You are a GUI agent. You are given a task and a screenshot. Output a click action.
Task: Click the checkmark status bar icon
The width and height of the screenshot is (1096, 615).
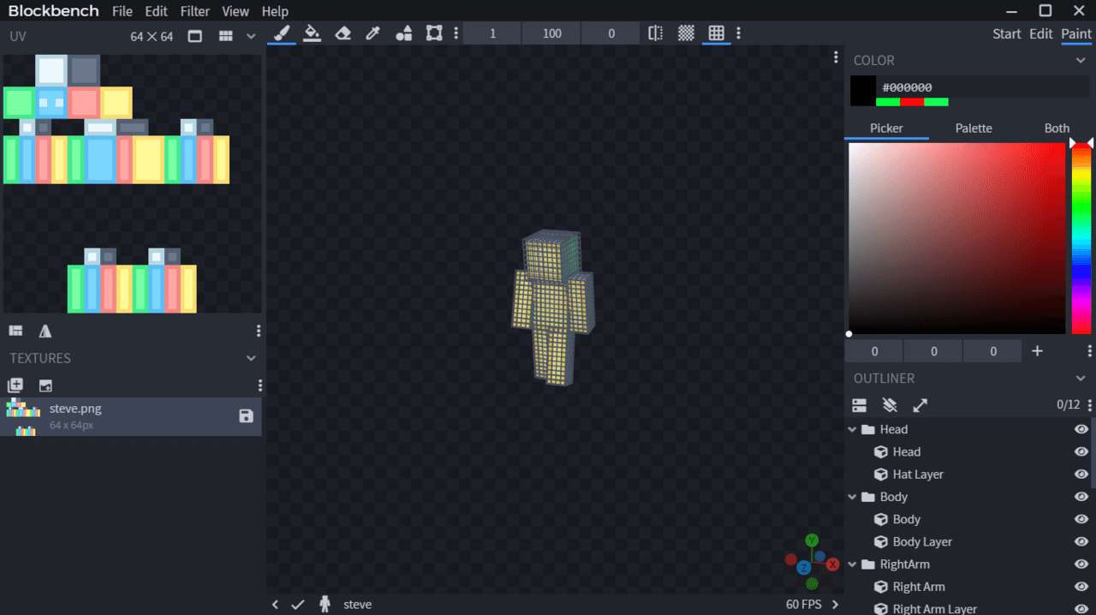(298, 604)
